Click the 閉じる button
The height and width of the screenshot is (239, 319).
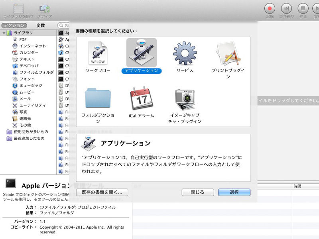(x=197, y=192)
